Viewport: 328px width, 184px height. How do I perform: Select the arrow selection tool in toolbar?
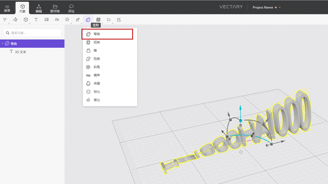(x=5, y=20)
